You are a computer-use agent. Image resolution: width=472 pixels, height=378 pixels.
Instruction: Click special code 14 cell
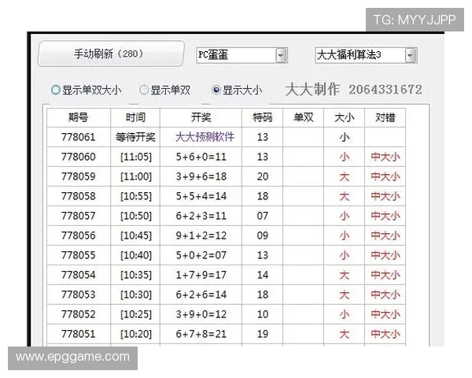pyautogui.click(x=262, y=275)
